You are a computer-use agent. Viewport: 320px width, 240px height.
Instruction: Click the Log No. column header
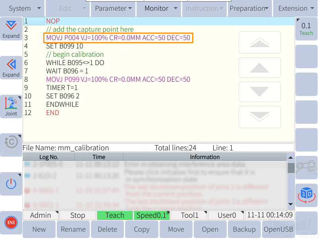(49, 157)
